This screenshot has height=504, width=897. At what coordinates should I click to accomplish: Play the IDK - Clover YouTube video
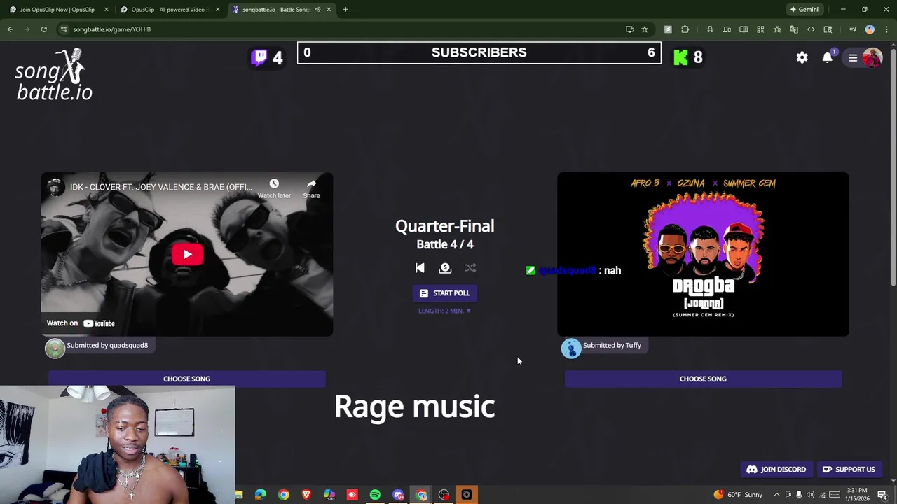pyautogui.click(x=187, y=254)
